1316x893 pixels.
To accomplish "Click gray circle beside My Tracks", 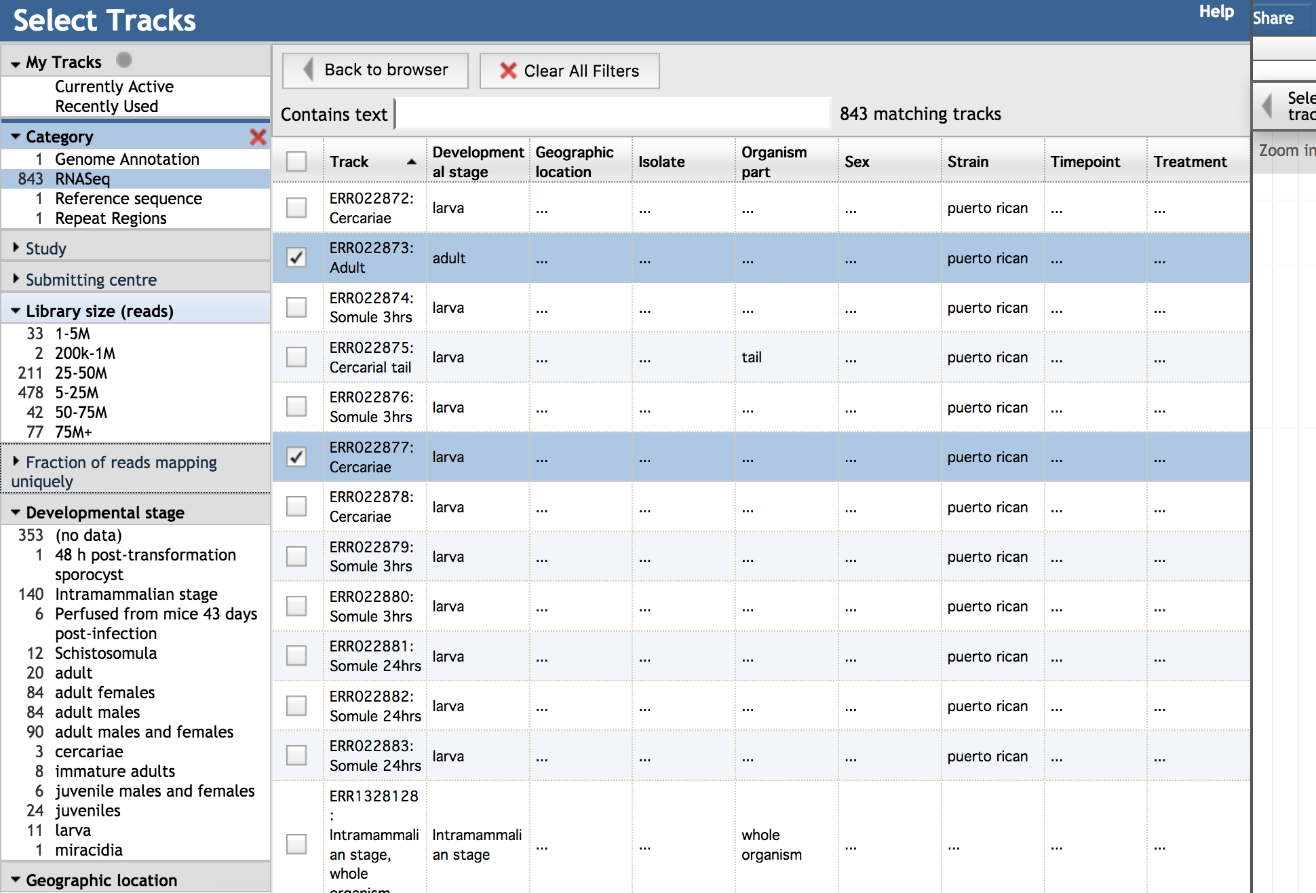I will pyautogui.click(x=123, y=60).
